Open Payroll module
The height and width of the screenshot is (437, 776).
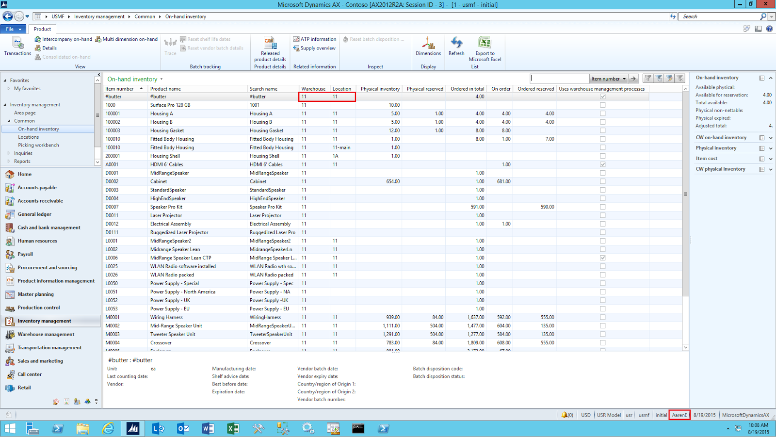[x=25, y=254]
